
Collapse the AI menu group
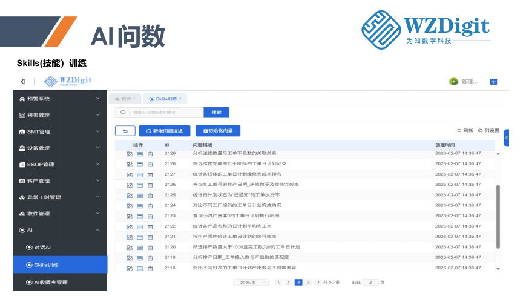click(60, 230)
